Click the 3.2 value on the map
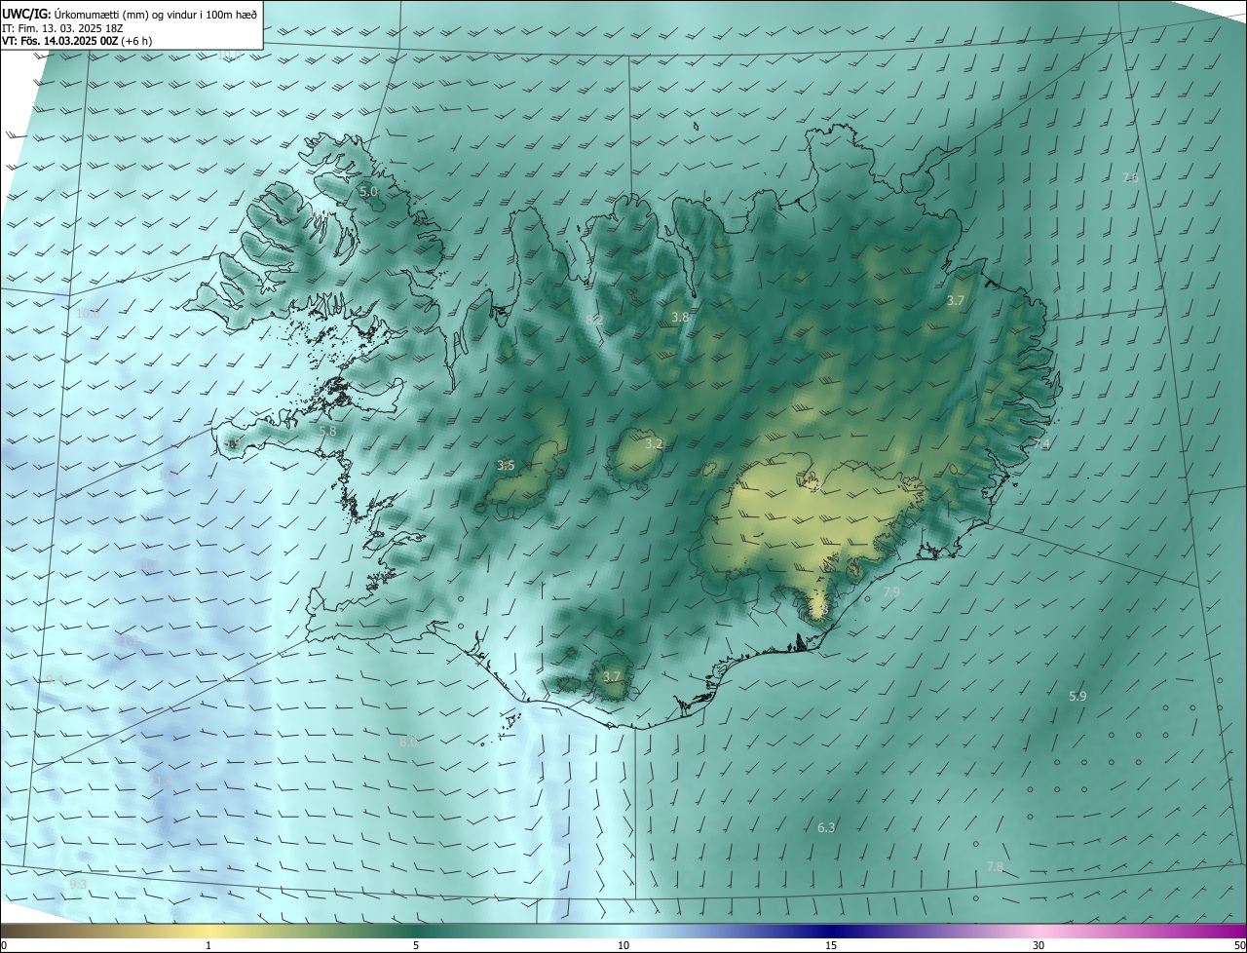 (654, 443)
